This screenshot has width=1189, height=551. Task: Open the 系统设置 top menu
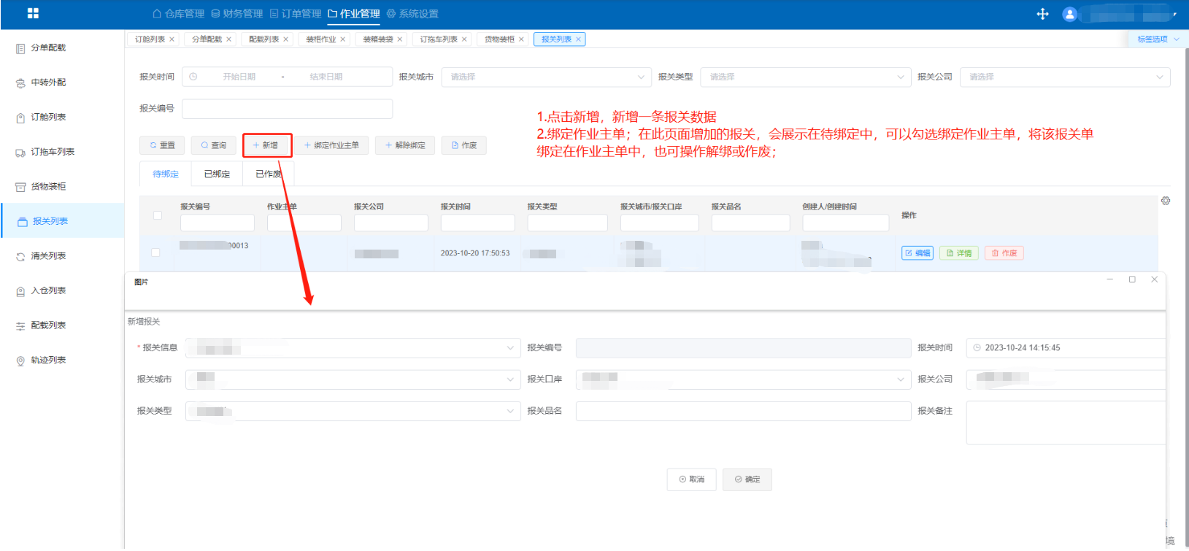point(412,14)
